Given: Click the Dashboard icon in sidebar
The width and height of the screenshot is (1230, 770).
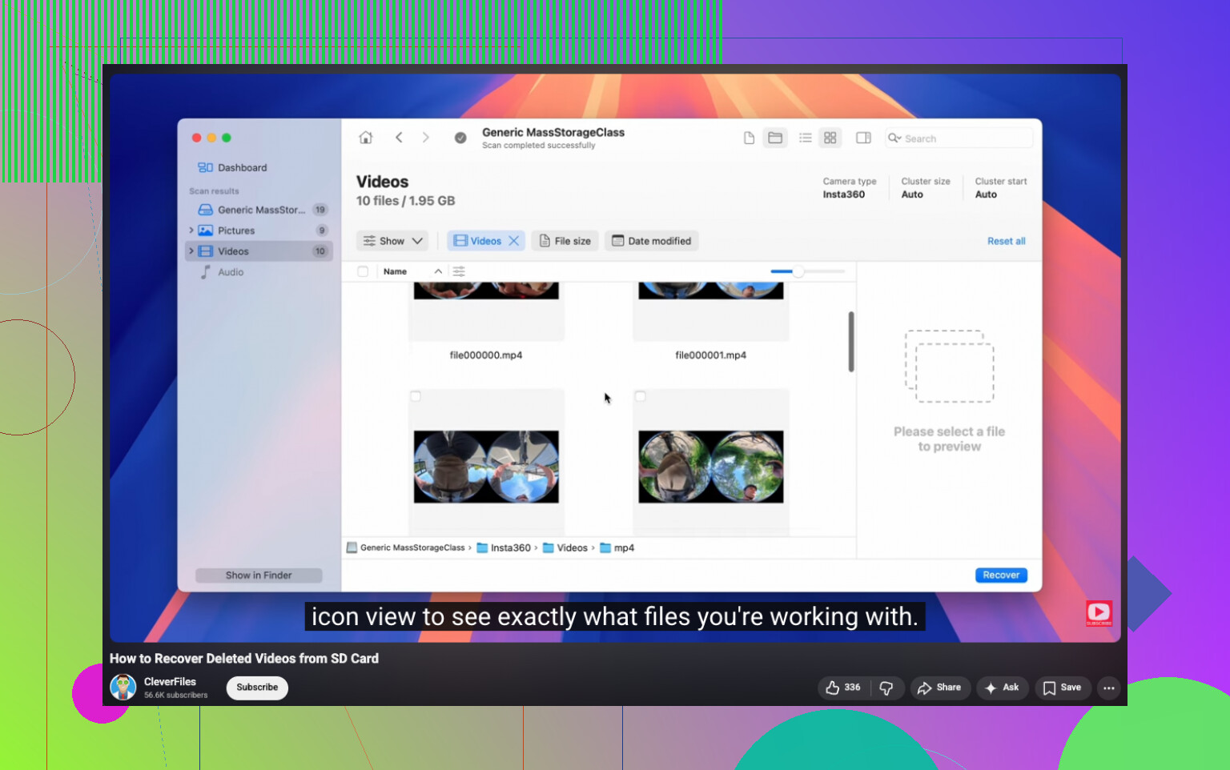Looking at the screenshot, I should (x=205, y=167).
